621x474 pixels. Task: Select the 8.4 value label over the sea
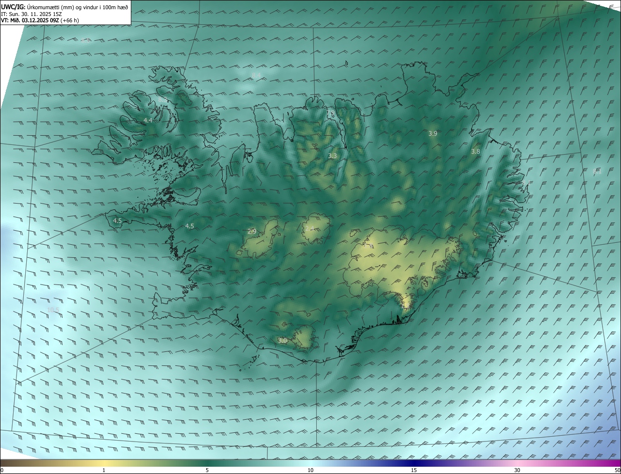click(x=256, y=75)
